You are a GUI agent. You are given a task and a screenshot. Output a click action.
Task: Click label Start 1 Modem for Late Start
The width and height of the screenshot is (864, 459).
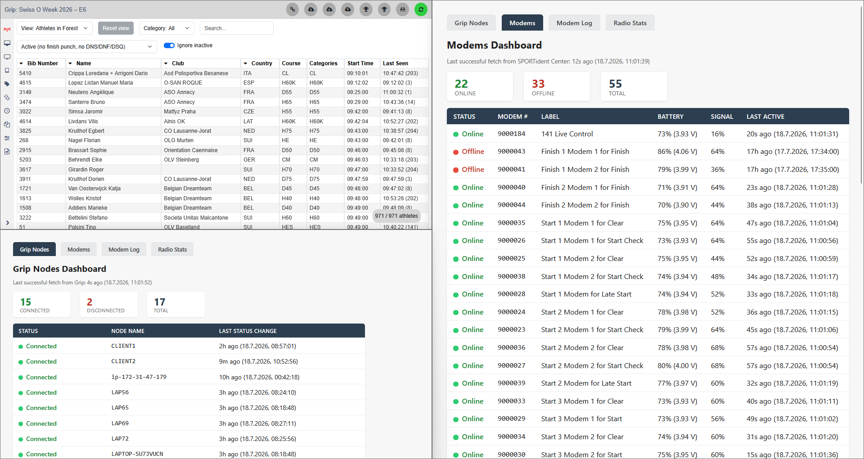[586, 294]
